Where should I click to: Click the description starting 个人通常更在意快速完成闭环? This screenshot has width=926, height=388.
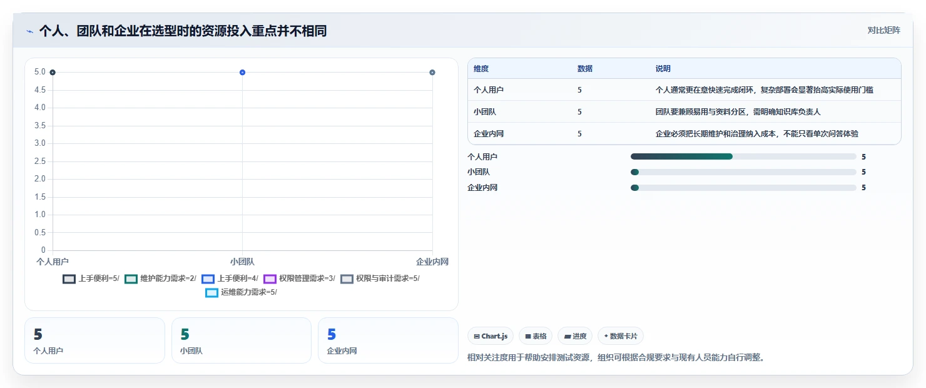click(764, 90)
